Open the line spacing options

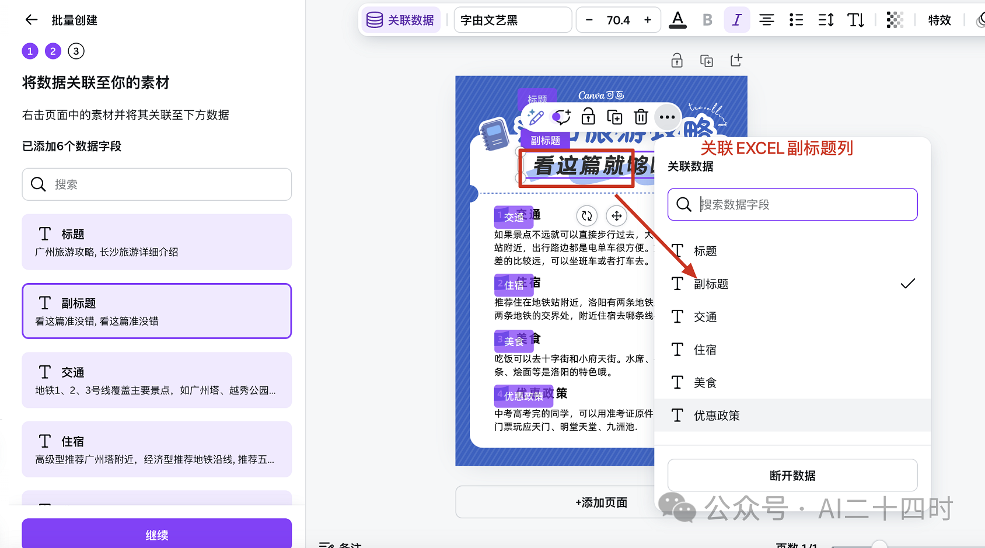(x=826, y=20)
